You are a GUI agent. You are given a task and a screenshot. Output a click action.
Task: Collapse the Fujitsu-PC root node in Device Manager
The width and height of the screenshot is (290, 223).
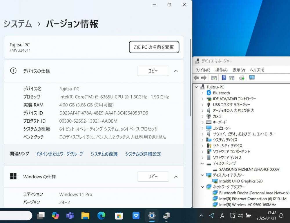coord(196,87)
